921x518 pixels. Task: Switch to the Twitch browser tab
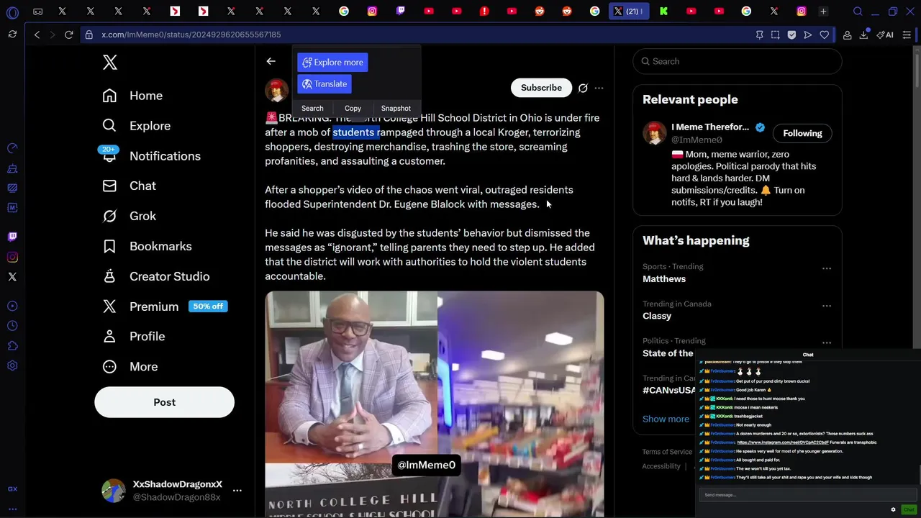coord(400,12)
